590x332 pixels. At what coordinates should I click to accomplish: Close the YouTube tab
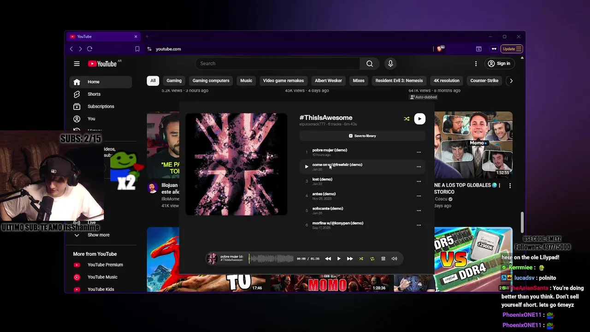136,36
